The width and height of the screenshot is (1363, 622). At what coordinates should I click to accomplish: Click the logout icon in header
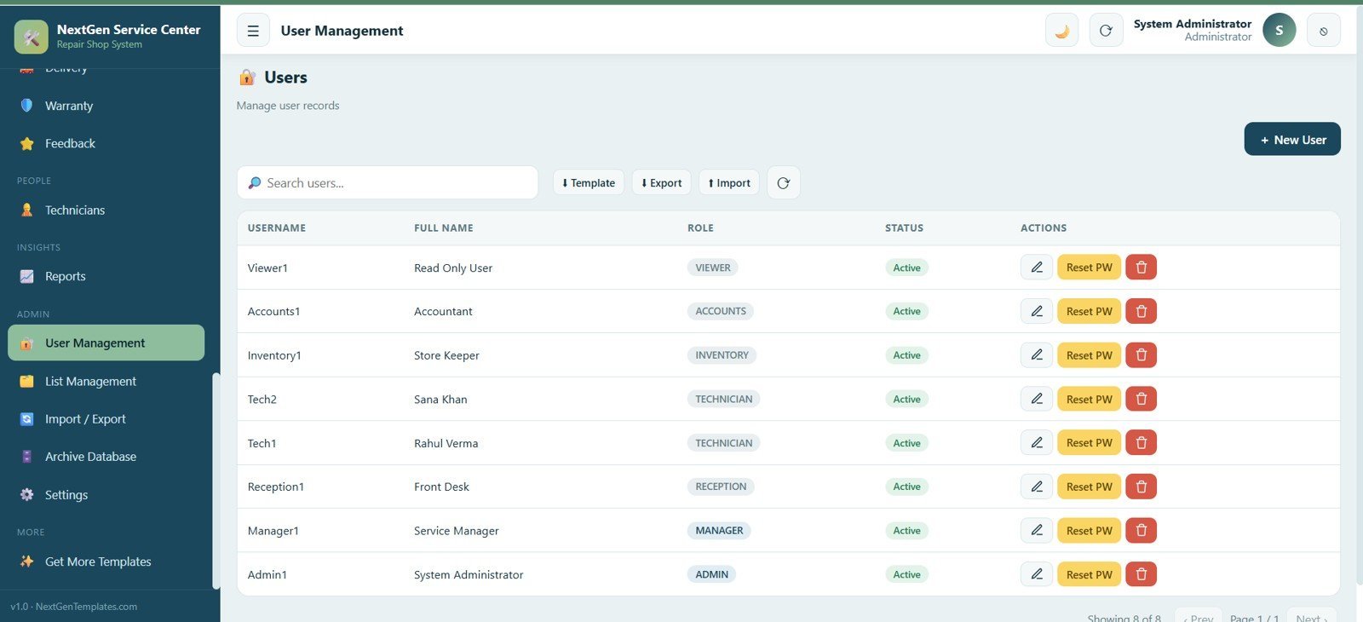1323,31
